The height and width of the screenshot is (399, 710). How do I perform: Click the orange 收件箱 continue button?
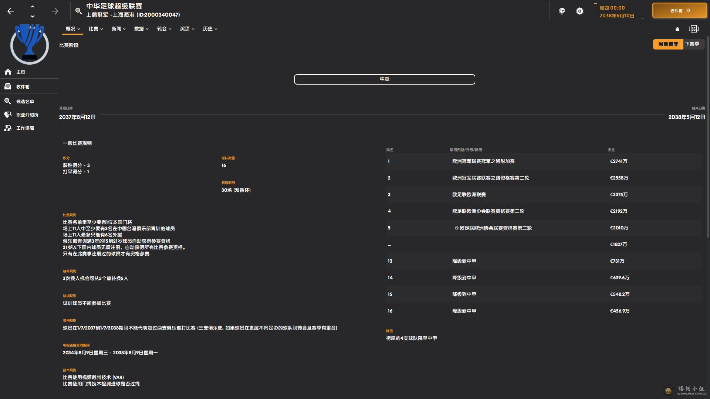(679, 11)
